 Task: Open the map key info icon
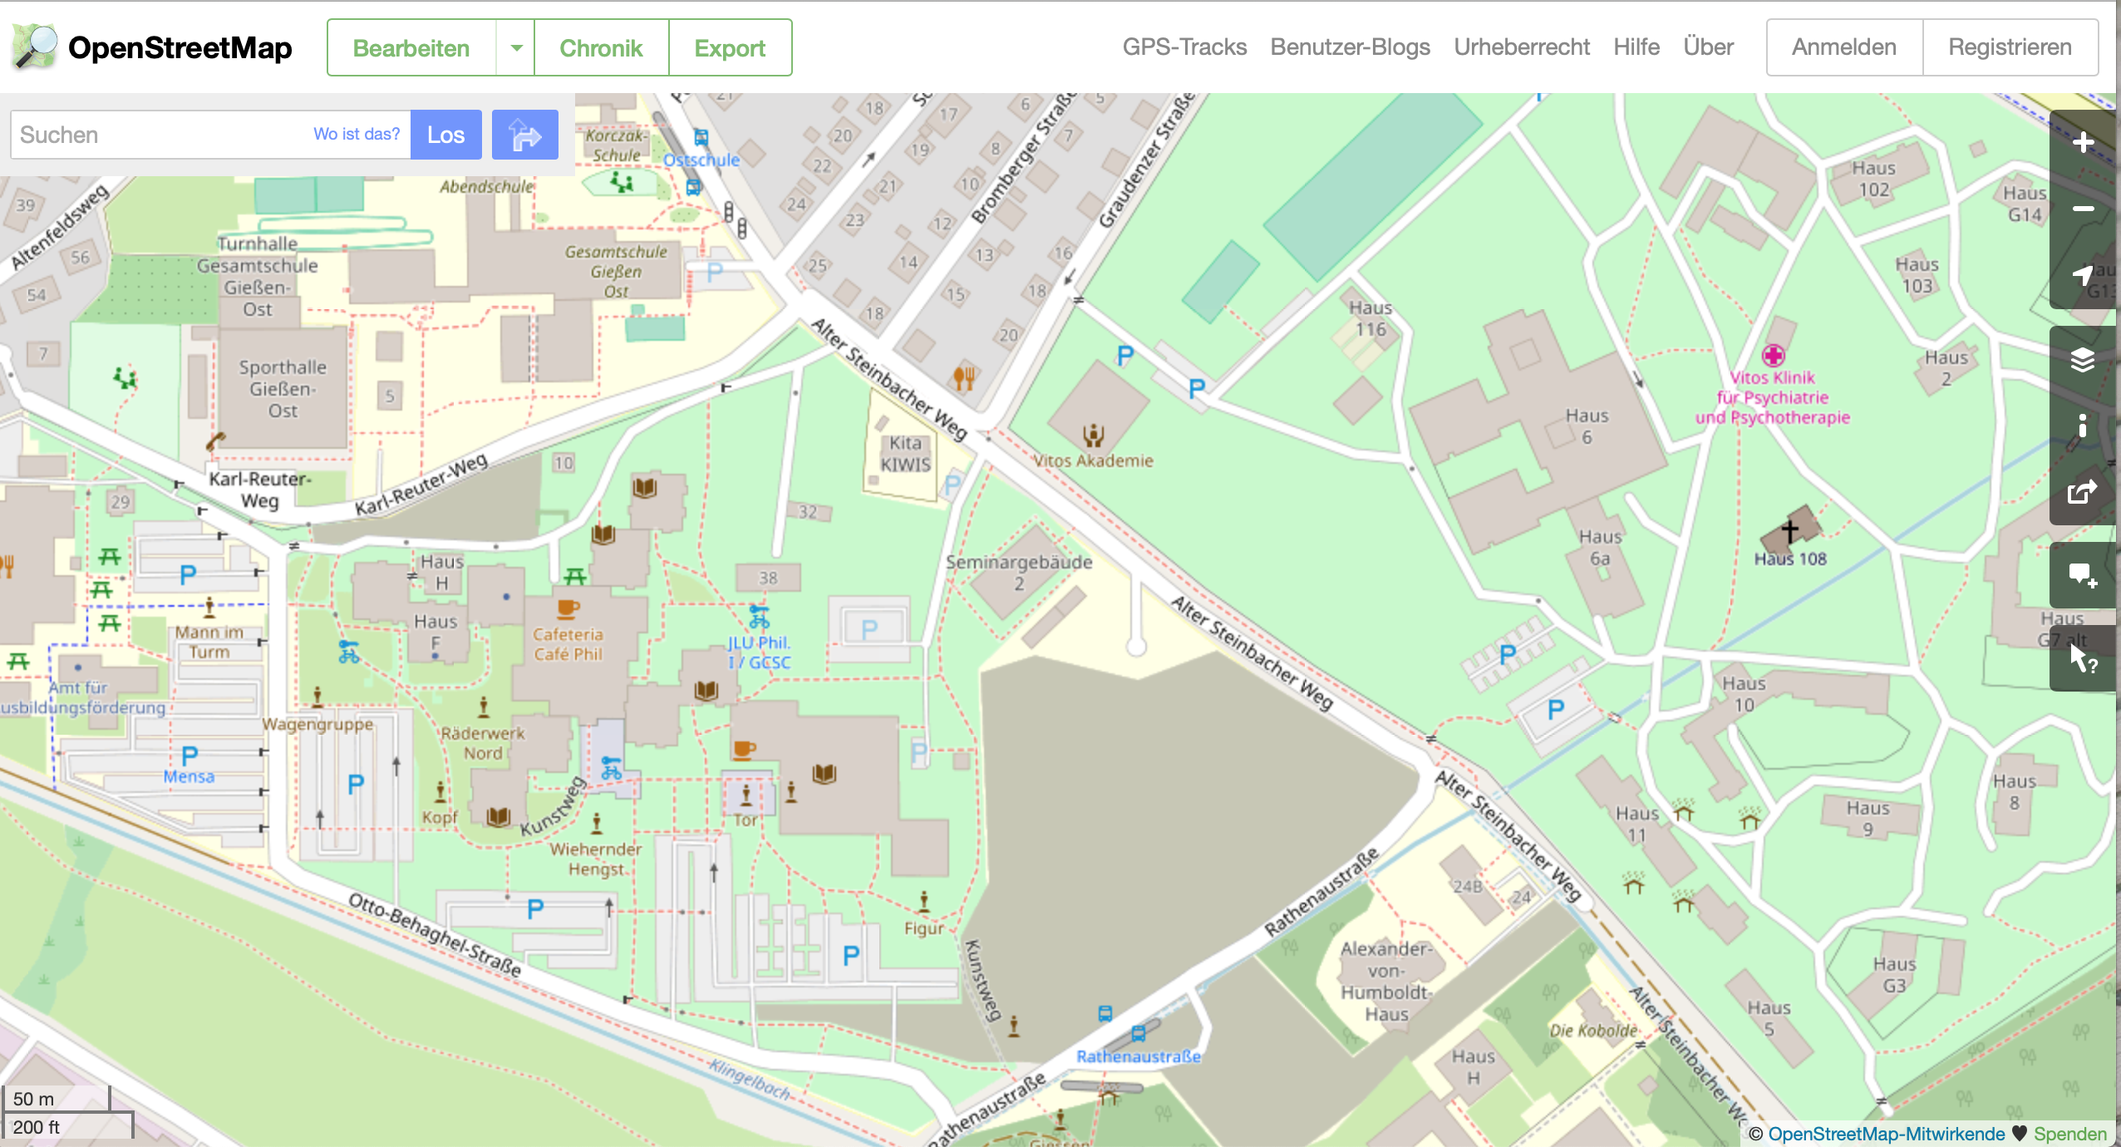pyautogui.click(x=2083, y=426)
